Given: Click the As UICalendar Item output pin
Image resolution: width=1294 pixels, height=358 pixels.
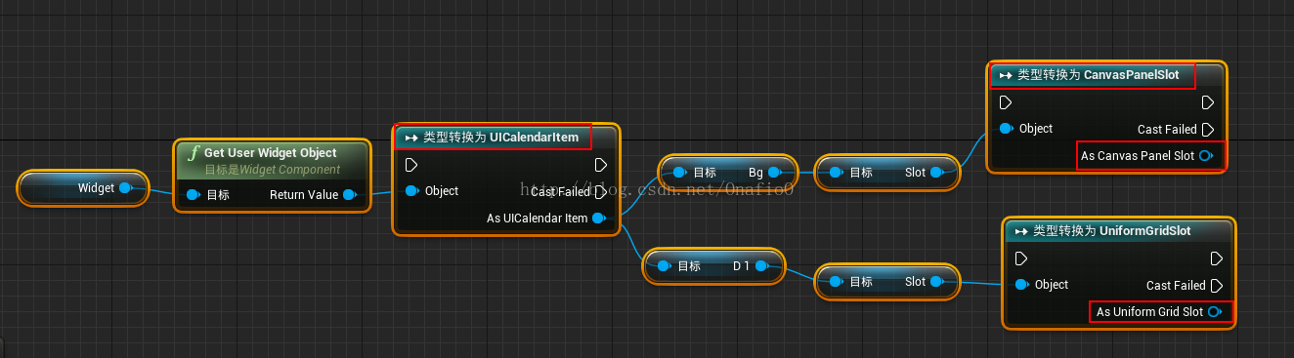Looking at the screenshot, I should [x=599, y=219].
